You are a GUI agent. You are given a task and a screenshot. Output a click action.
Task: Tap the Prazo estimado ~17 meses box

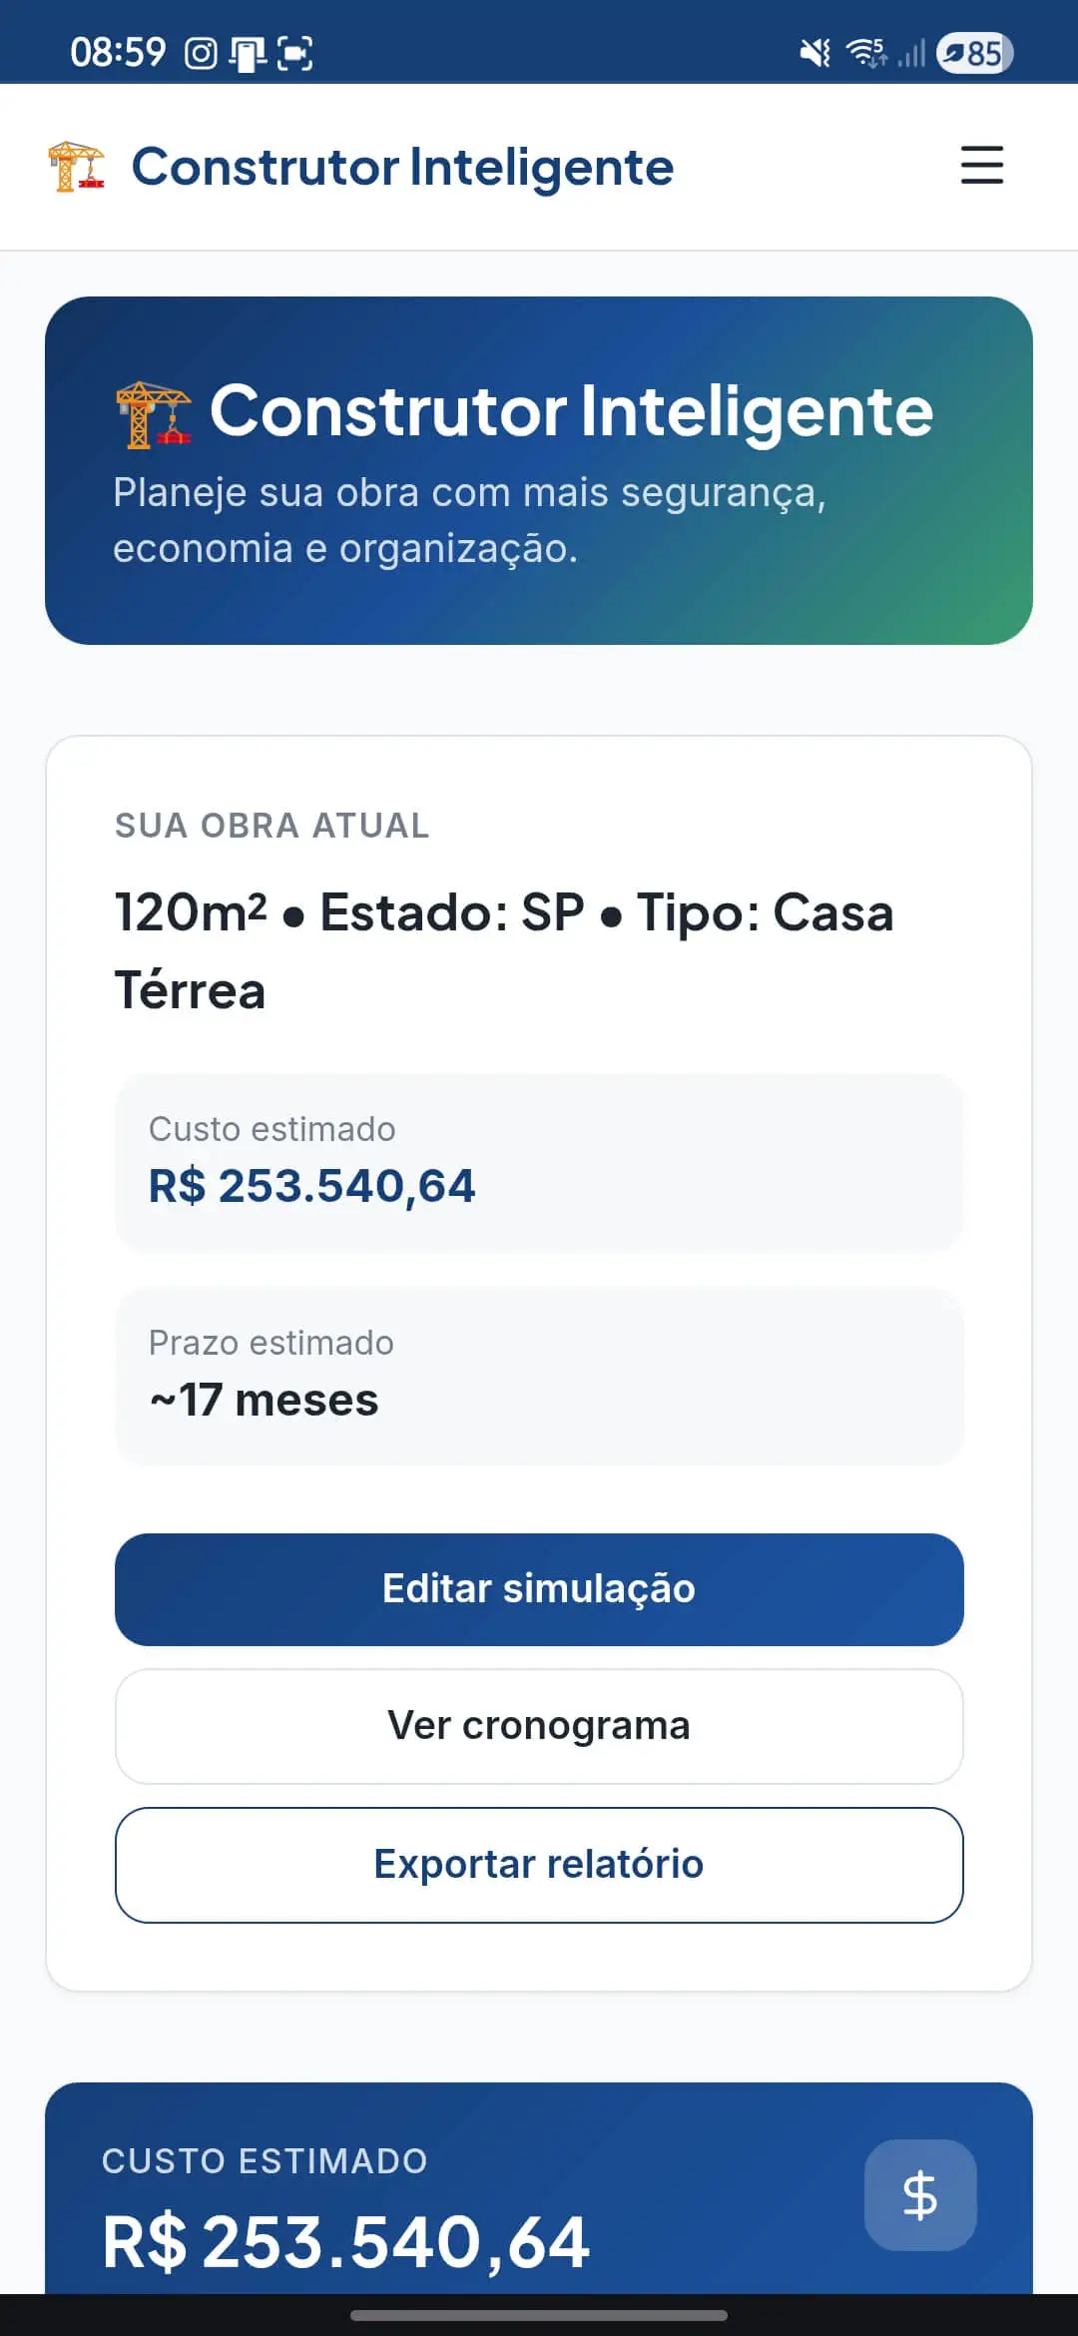539,1376
